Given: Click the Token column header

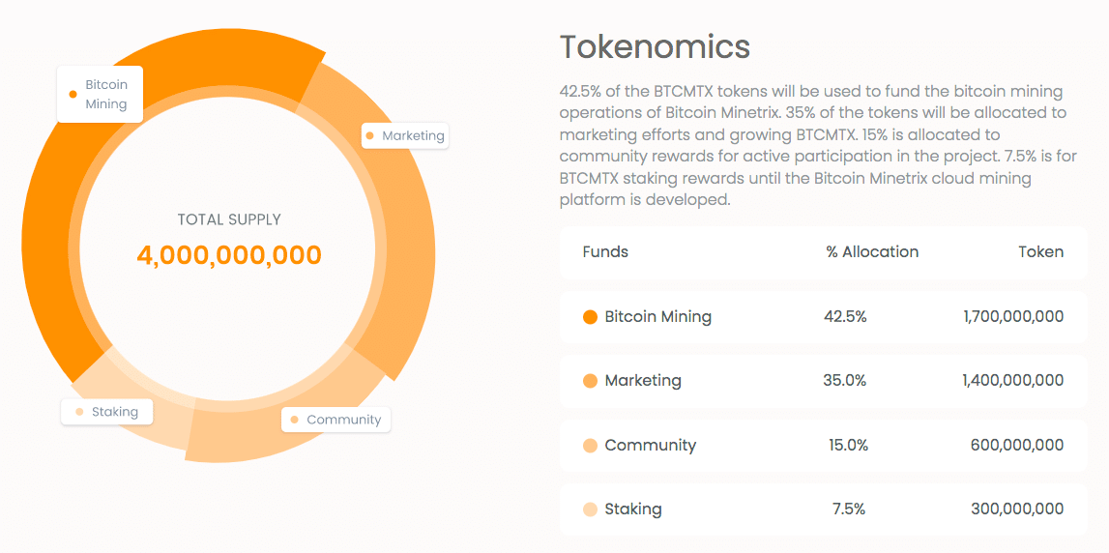Looking at the screenshot, I should click(x=1041, y=251).
